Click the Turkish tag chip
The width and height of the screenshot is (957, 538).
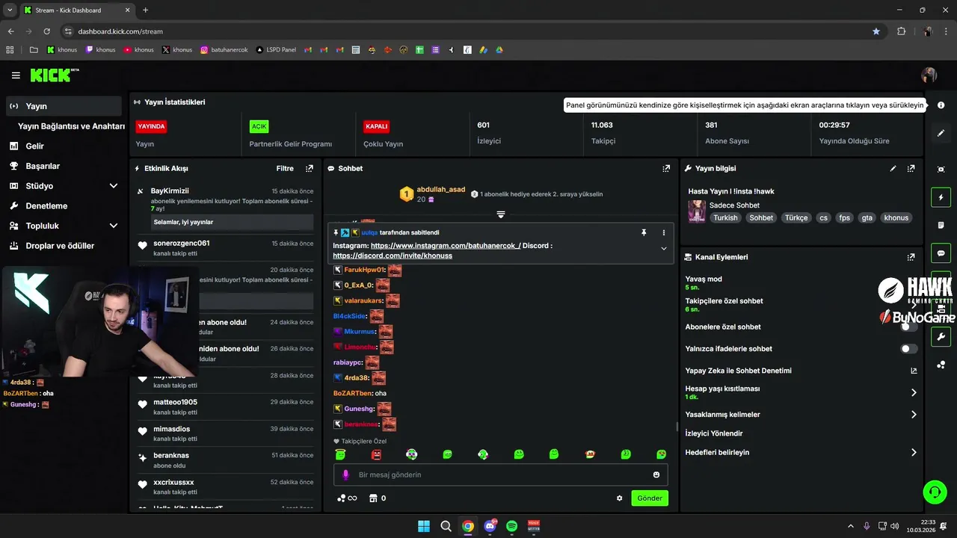point(725,218)
